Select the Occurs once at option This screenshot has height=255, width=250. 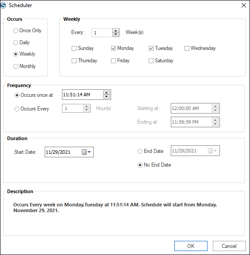[34, 95]
